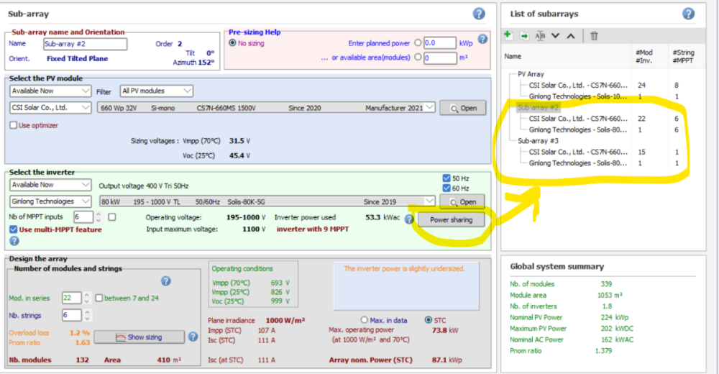Image resolution: width=719 pixels, height=374 pixels.
Task: Disable the Use multi-MPPT feature checkbox
Action: coord(14,229)
